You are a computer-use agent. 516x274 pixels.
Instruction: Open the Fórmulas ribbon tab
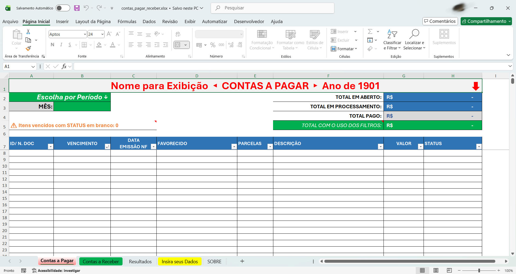click(x=127, y=21)
